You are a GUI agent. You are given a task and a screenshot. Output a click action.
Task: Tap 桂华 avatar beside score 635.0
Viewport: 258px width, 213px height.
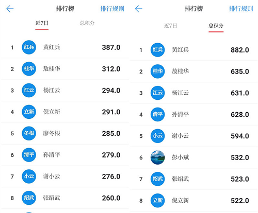tap(157, 72)
